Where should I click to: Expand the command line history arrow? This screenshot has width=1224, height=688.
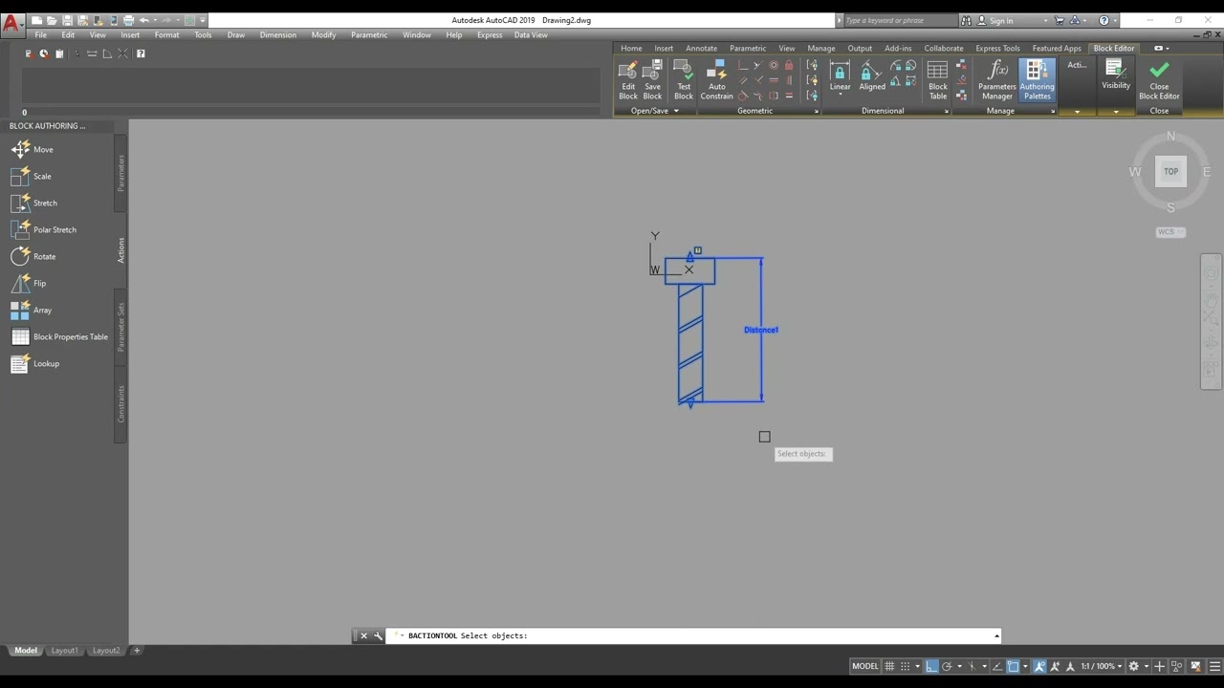[996, 635]
